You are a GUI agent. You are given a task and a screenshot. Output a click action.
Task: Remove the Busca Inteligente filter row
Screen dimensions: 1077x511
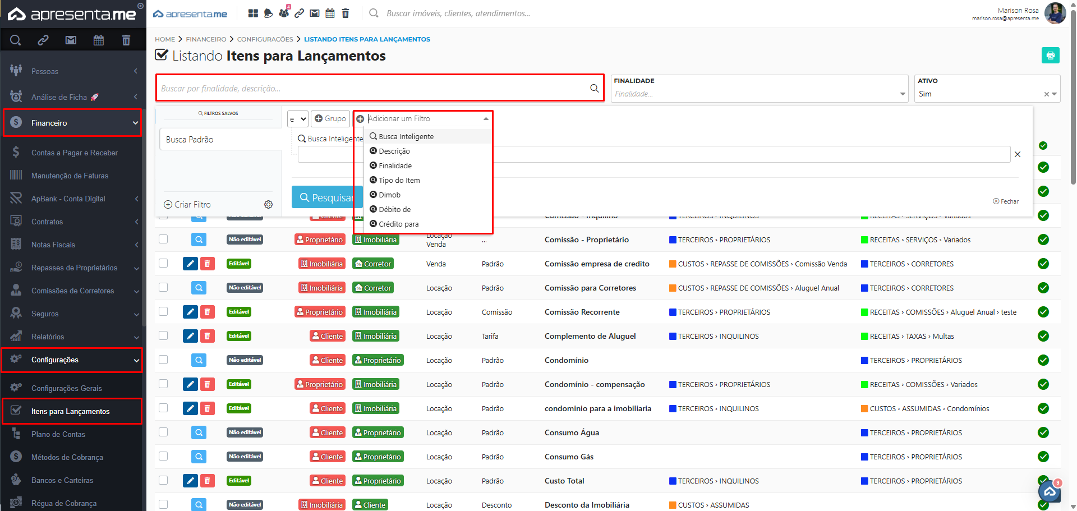[1018, 154]
